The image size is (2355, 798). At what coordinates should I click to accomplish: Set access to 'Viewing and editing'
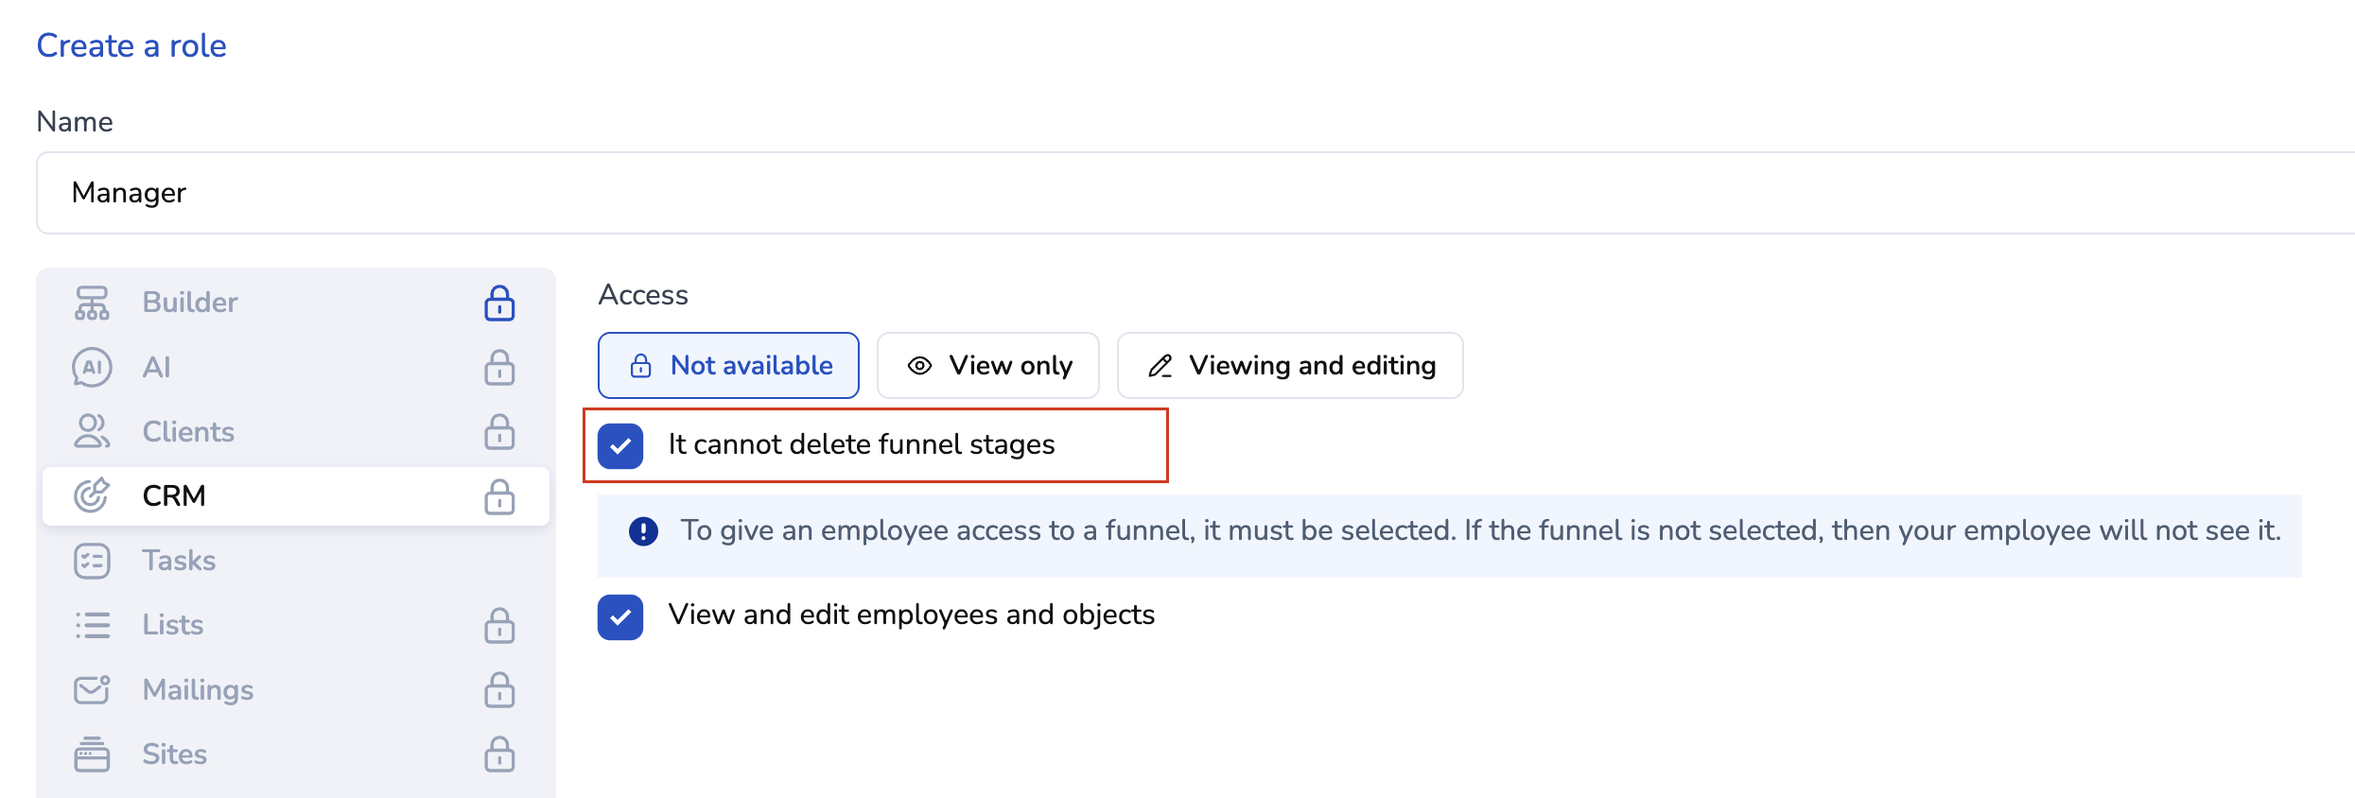point(1289,365)
